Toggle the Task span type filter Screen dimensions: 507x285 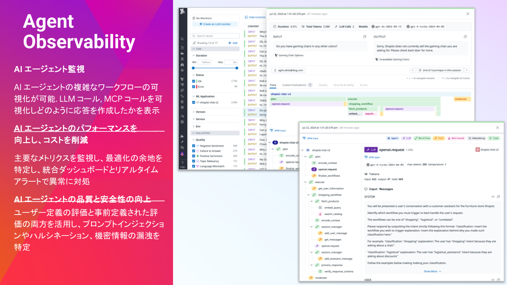click(494, 138)
